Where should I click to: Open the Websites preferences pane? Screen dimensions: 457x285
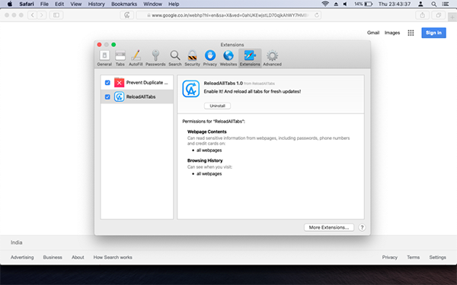coord(228,59)
